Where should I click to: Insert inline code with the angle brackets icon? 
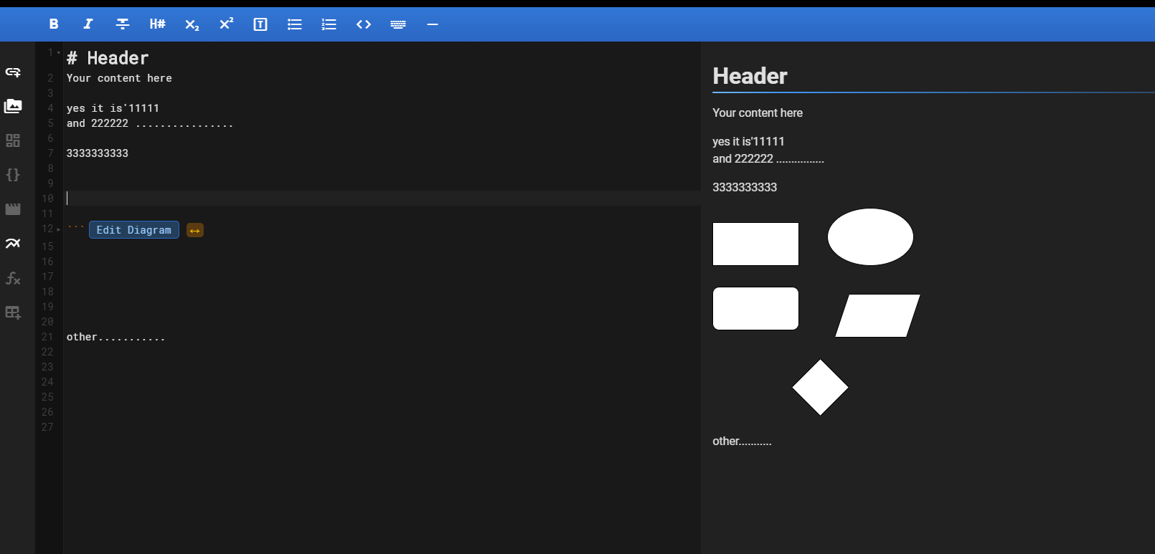364,24
